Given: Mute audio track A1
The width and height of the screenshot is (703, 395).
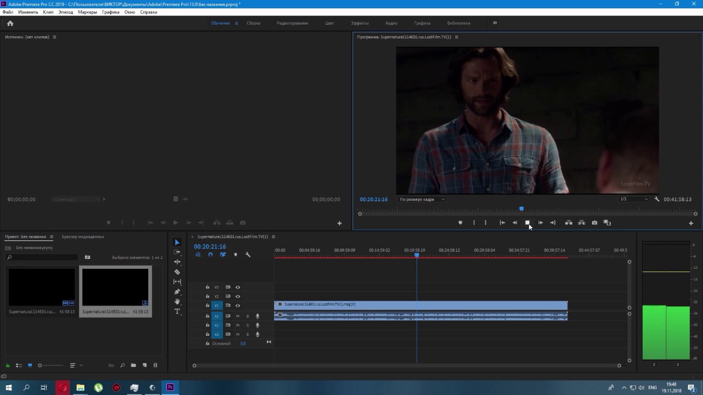Looking at the screenshot, I should [x=238, y=316].
